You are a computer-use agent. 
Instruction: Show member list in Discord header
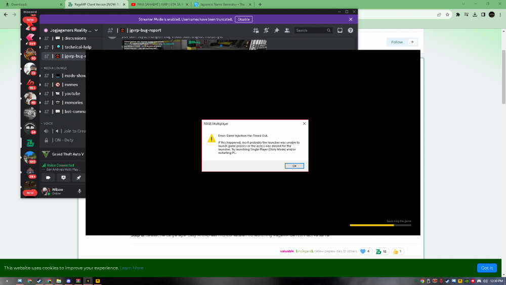point(287,30)
